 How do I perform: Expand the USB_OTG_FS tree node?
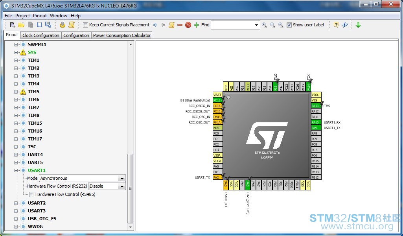16,219
